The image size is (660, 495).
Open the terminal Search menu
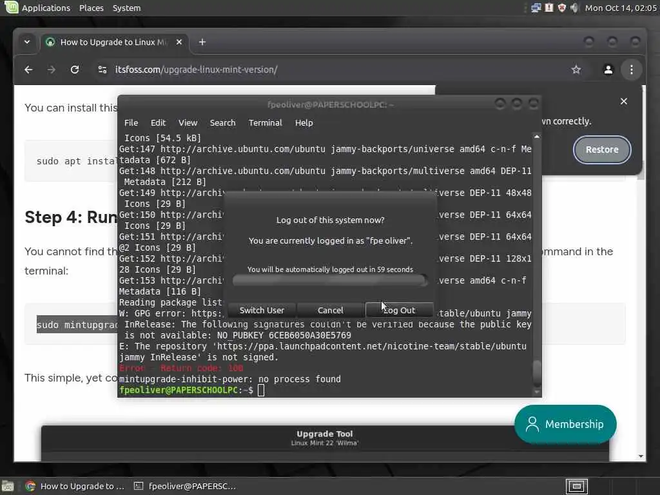click(x=222, y=123)
